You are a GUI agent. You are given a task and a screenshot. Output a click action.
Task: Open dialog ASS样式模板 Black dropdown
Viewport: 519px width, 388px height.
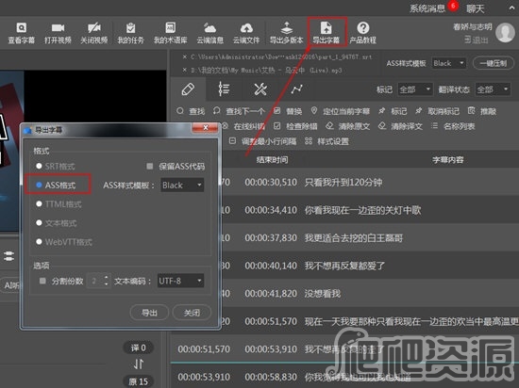click(x=182, y=185)
